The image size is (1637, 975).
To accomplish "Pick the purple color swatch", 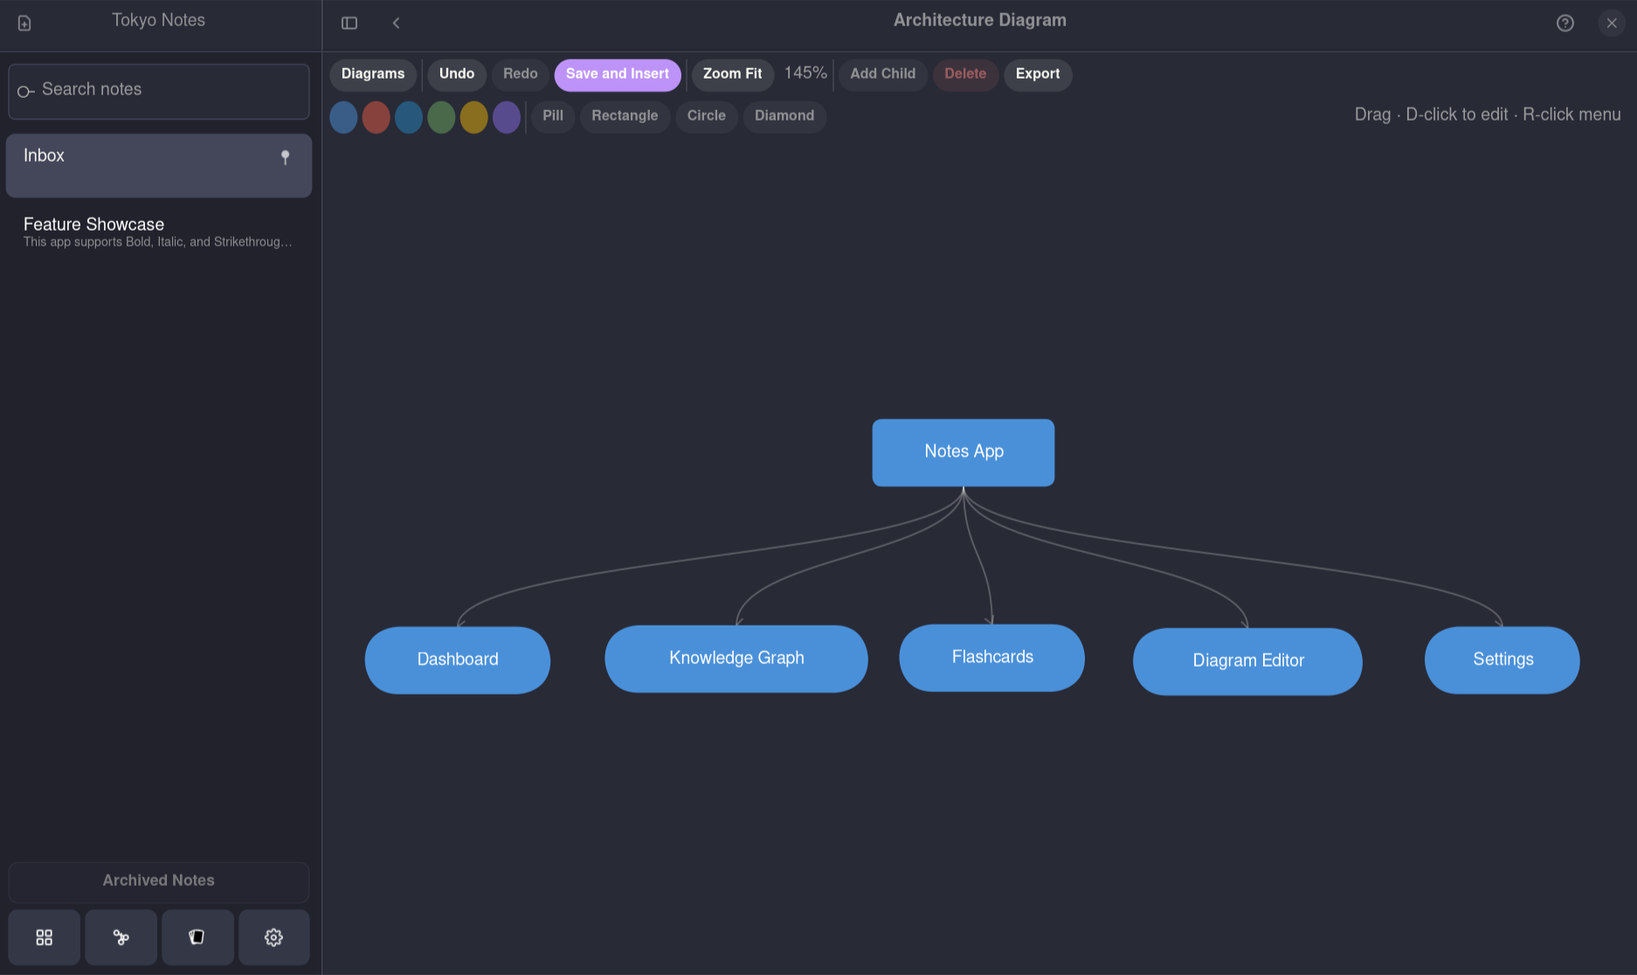I will click(x=507, y=117).
